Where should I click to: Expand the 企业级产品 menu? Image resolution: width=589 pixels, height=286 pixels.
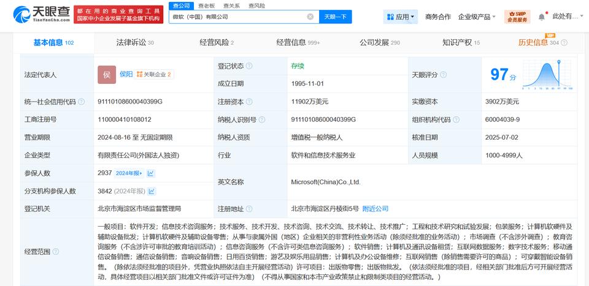(x=477, y=17)
